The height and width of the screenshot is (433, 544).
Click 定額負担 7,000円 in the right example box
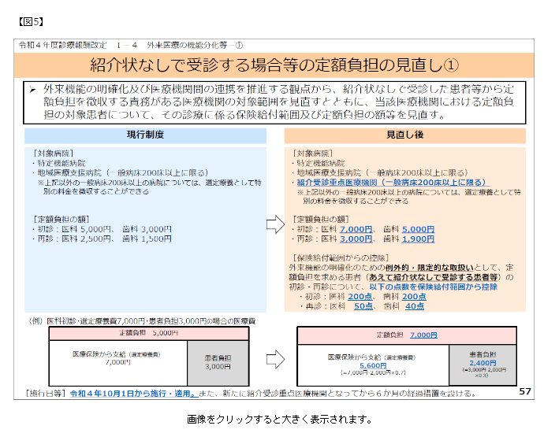[x=407, y=335]
